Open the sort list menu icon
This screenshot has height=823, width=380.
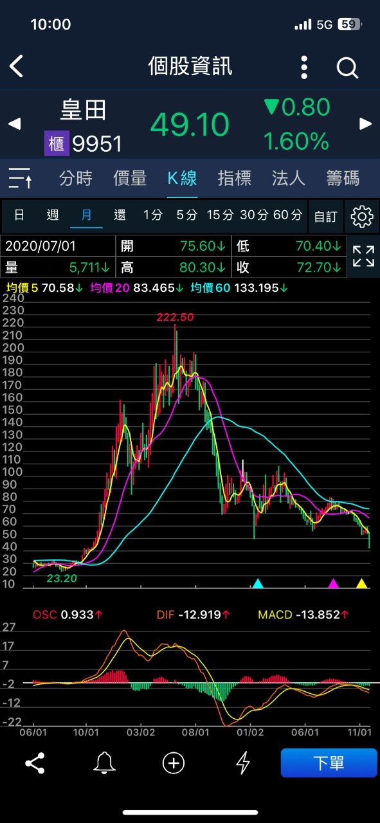coord(20,178)
